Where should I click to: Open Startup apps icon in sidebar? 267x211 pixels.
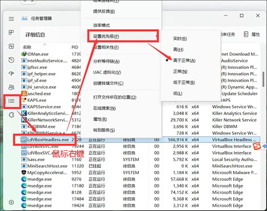point(11,73)
